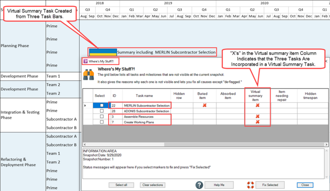Click the 2020 year header in timeline
Viewport: 330px width, 191px height.
tap(264, 3)
